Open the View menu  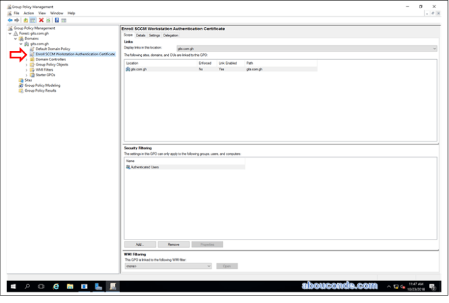(x=42, y=13)
